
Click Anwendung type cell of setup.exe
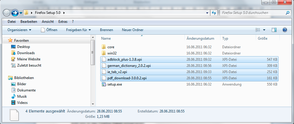click(x=232, y=84)
